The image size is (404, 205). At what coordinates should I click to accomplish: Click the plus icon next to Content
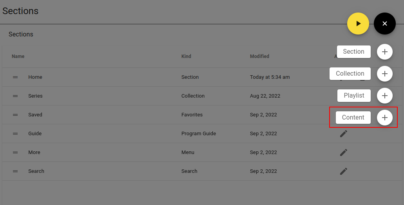pos(385,117)
